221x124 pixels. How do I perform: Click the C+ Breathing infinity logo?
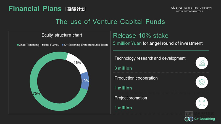coord(189,119)
